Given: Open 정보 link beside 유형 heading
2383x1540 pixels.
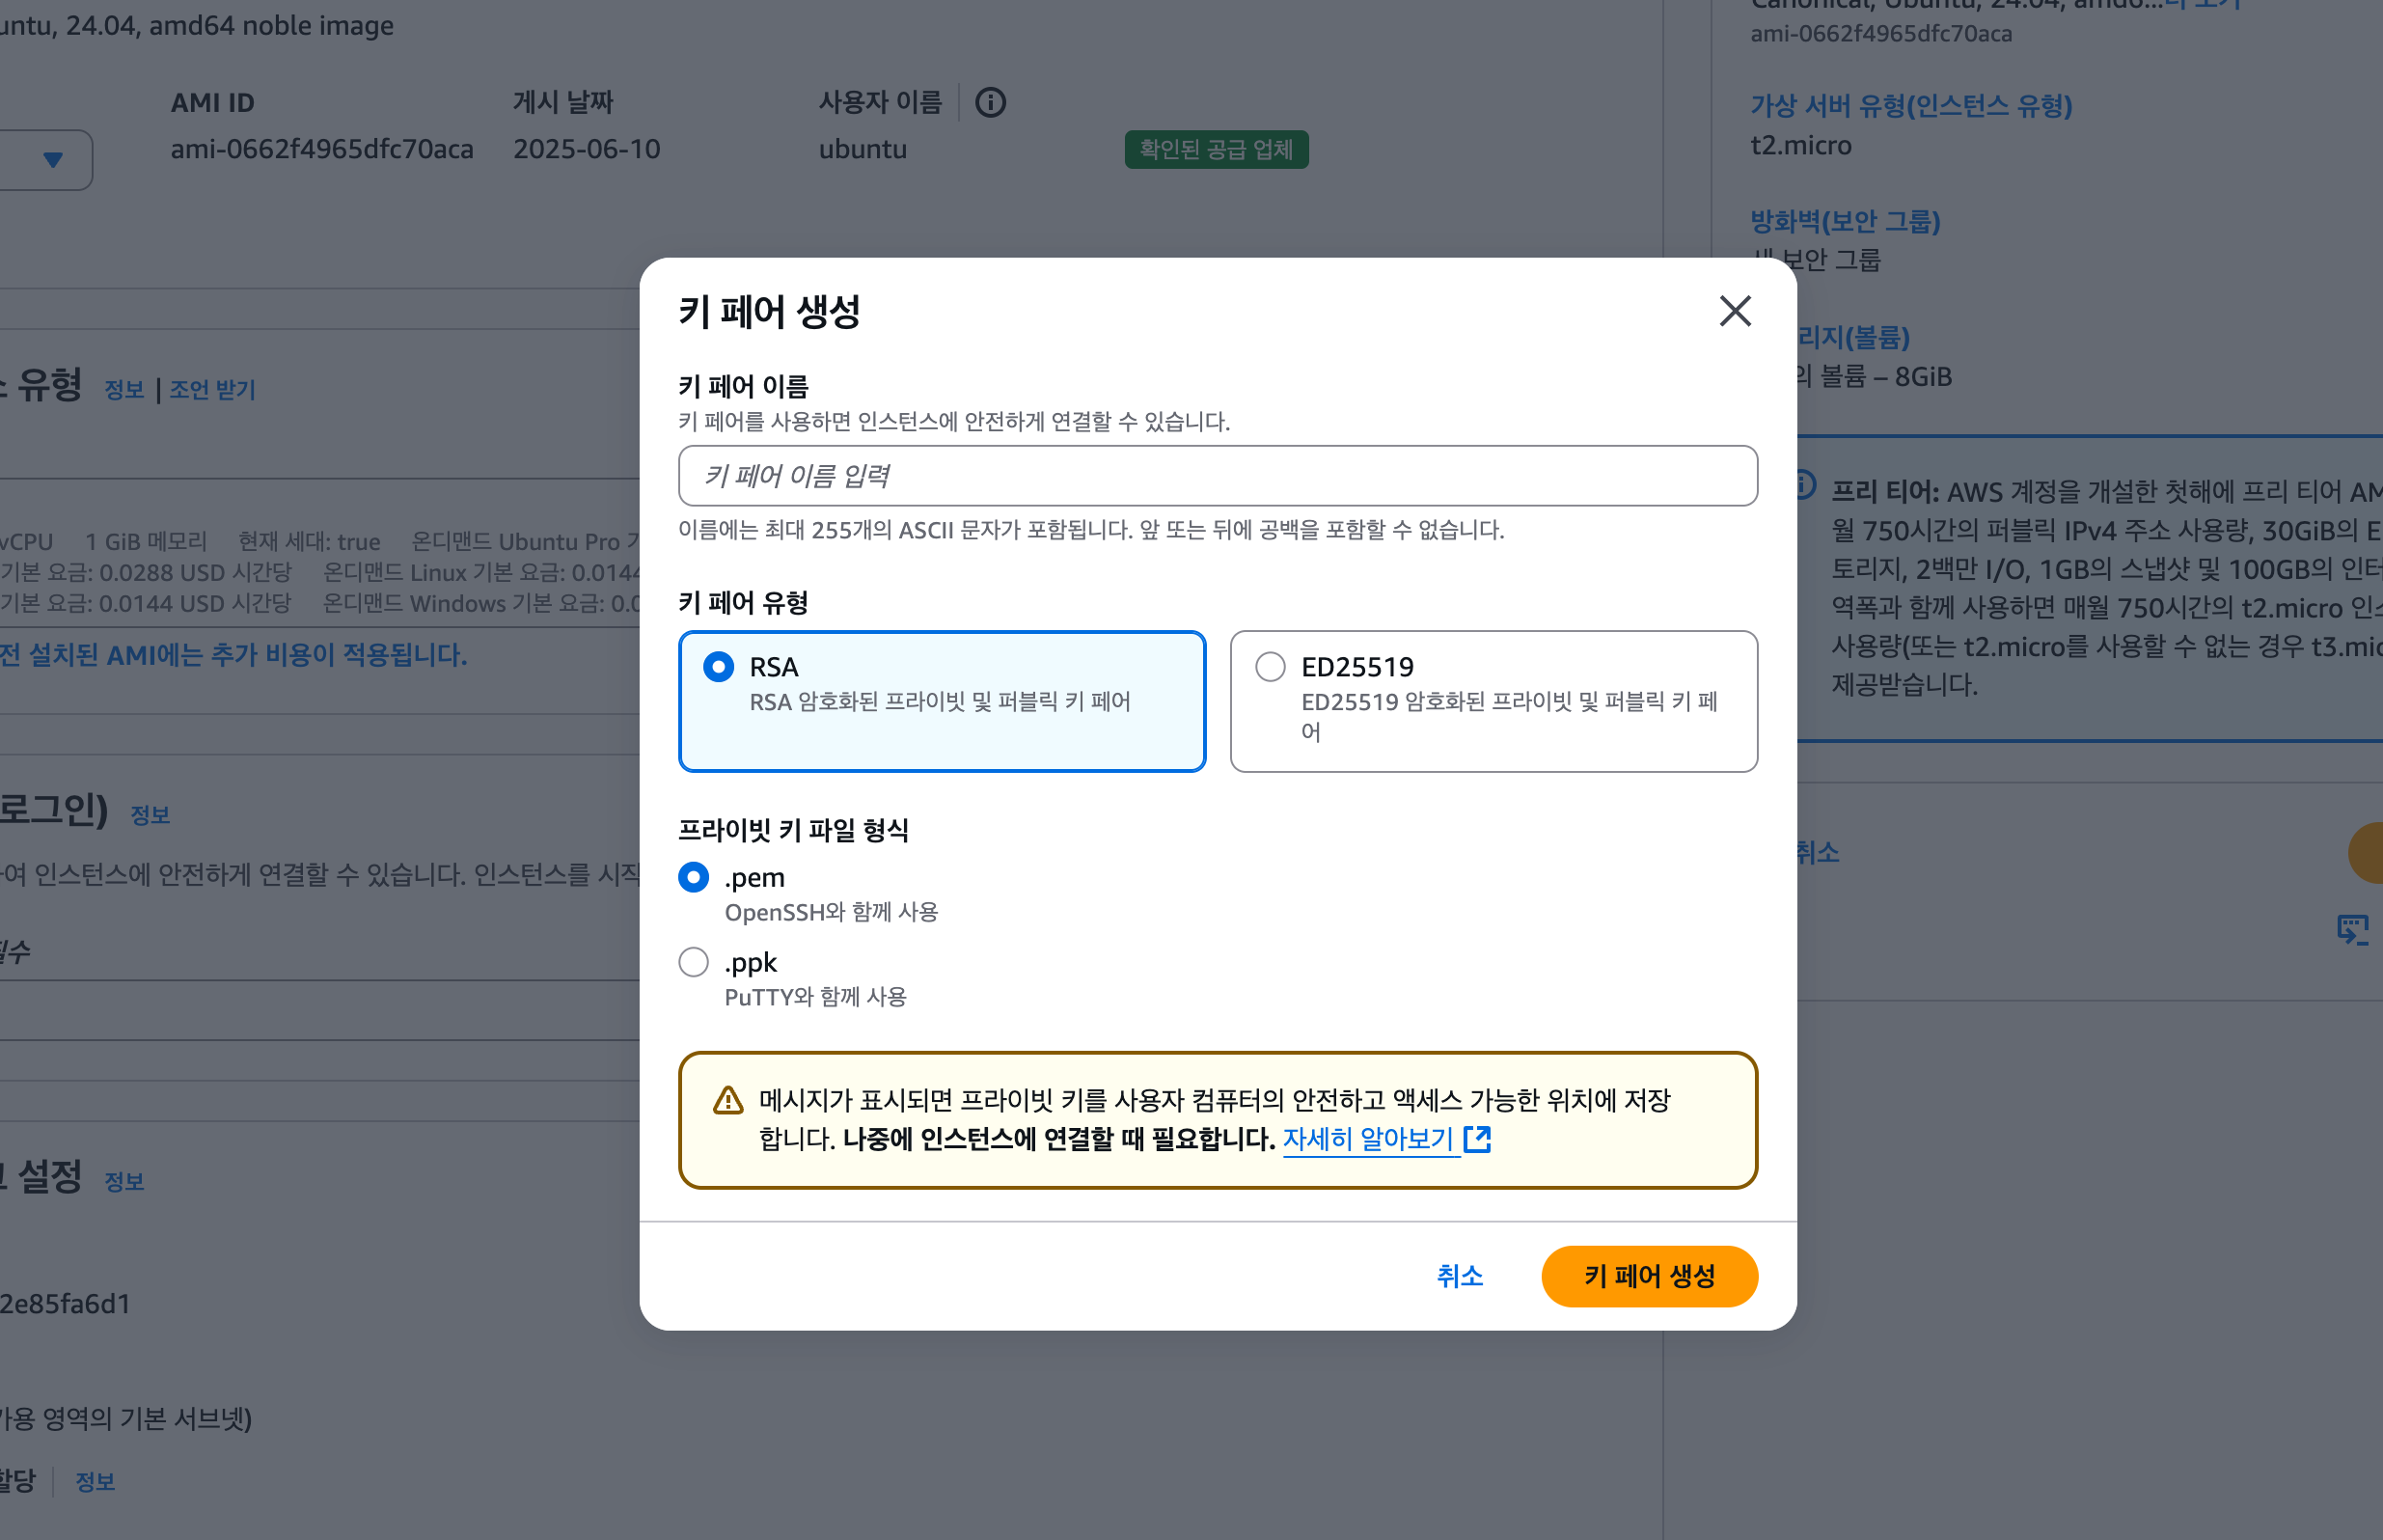Looking at the screenshot, I should (125, 390).
